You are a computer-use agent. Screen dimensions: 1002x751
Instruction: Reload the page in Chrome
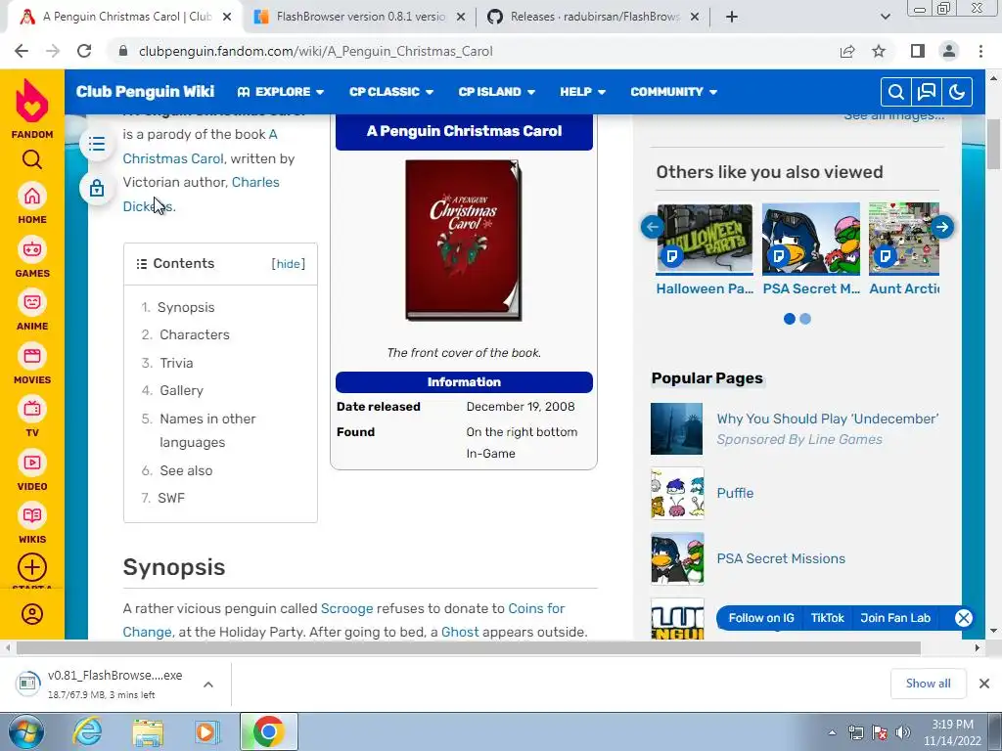pyautogui.click(x=84, y=51)
